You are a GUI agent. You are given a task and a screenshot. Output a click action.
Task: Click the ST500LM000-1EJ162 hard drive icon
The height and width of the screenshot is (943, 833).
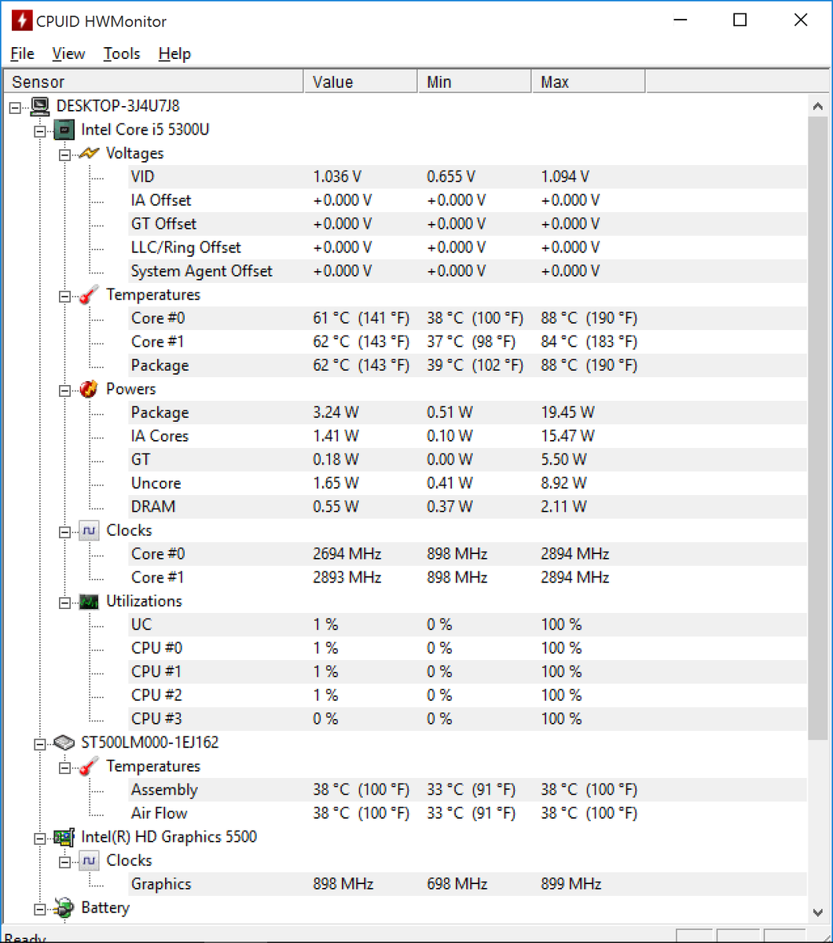coord(64,743)
